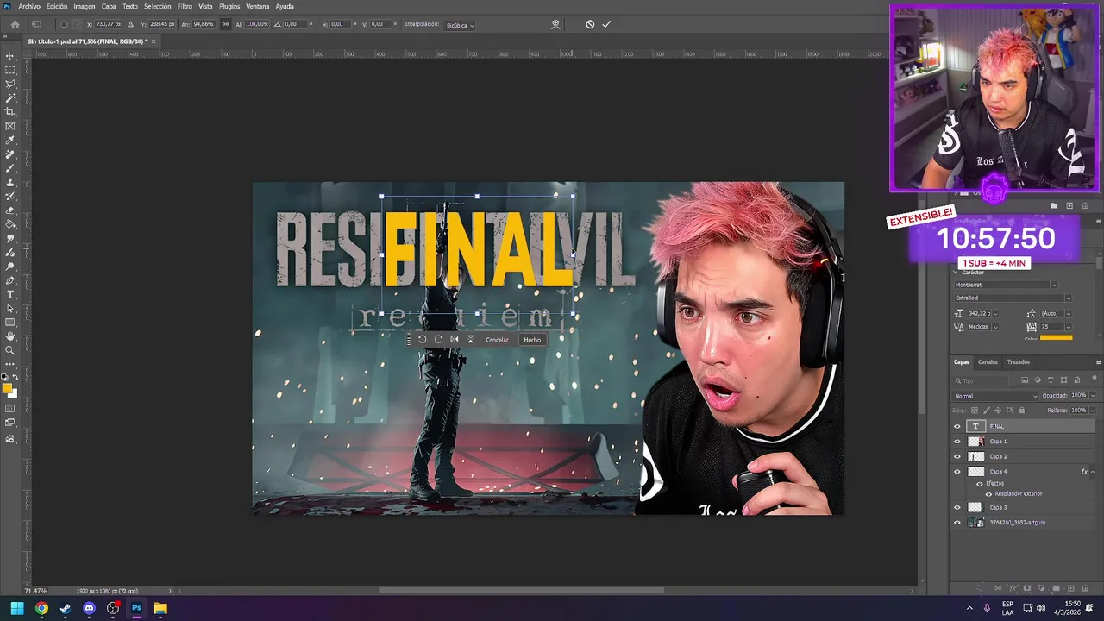The width and height of the screenshot is (1104, 621).
Task: Select the Hand tool
Action: (10, 336)
